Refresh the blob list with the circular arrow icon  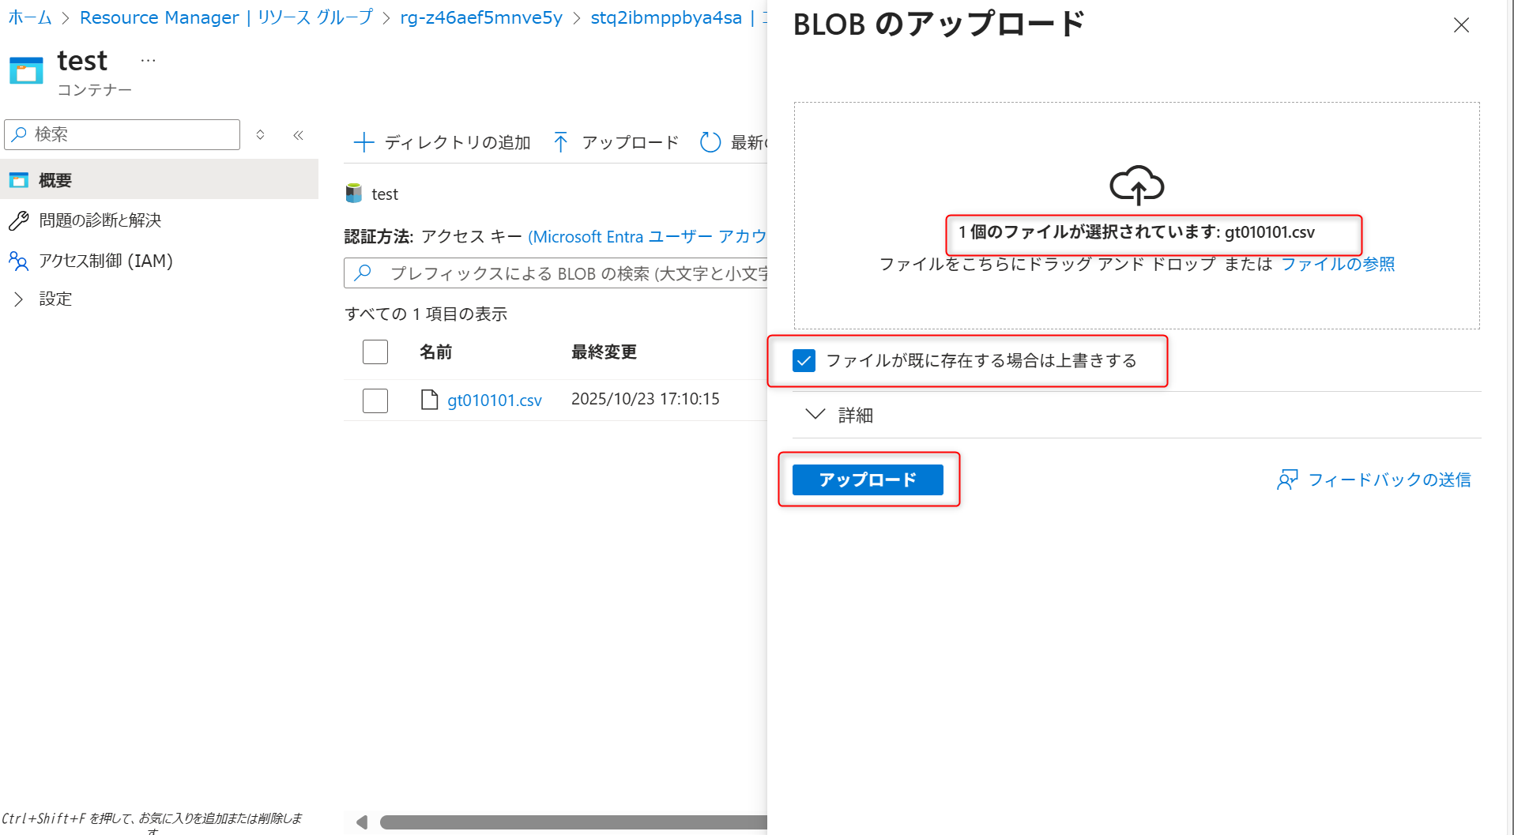[x=710, y=142]
